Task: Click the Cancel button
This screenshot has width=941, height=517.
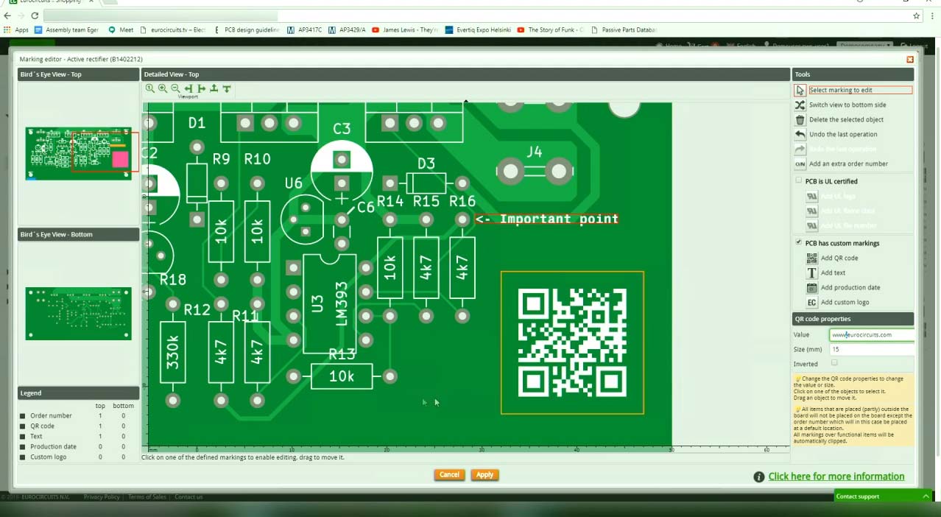Action: [449, 475]
